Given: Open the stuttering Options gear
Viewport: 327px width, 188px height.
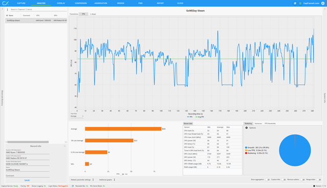Looking at the screenshot, I should pos(247,128).
